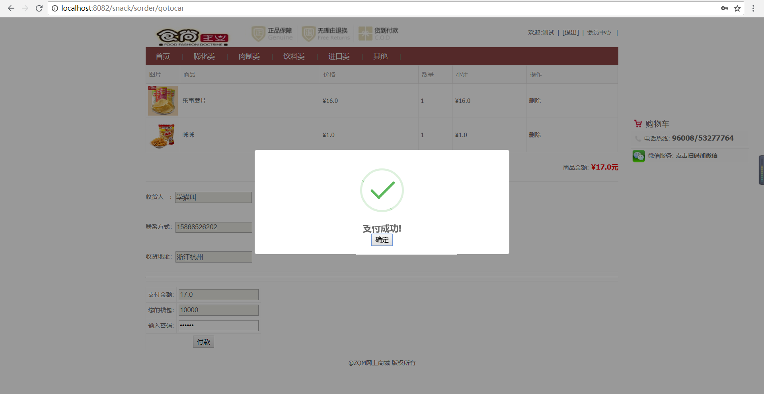This screenshot has height=394, width=764.
Task: Open the 其他 category tab
Action: [380, 56]
